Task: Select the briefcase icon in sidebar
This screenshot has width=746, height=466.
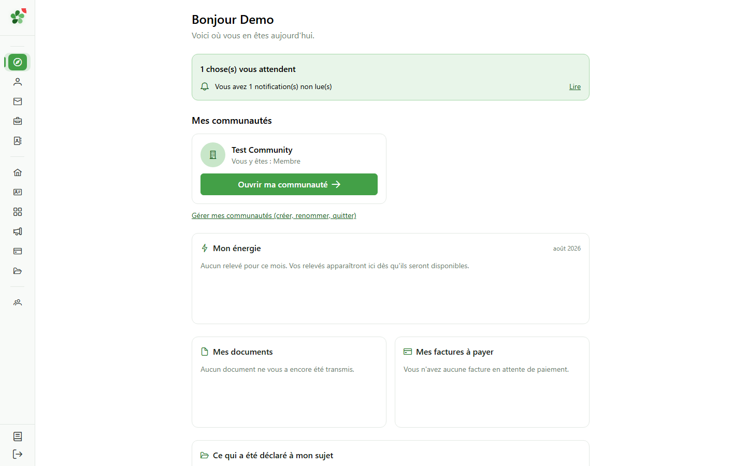Action: click(18, 121)
